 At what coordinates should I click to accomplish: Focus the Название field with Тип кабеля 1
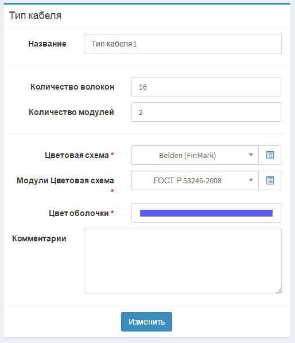coord(183,44)
